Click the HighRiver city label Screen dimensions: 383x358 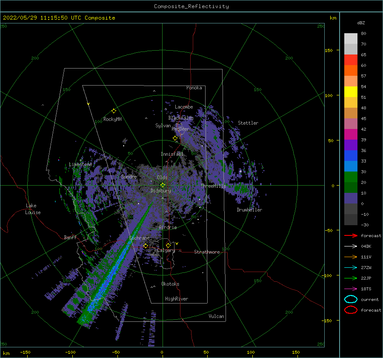tap(177, 299)
